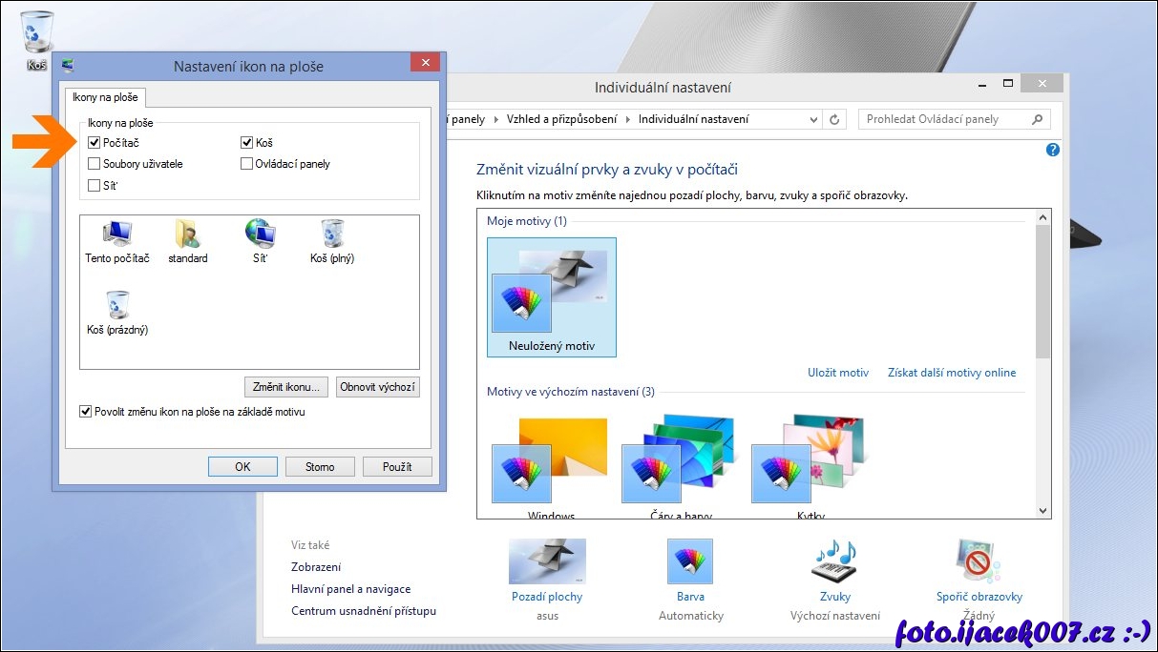
Task: Click Získat další motivy online link
Action: click(952, 373)
